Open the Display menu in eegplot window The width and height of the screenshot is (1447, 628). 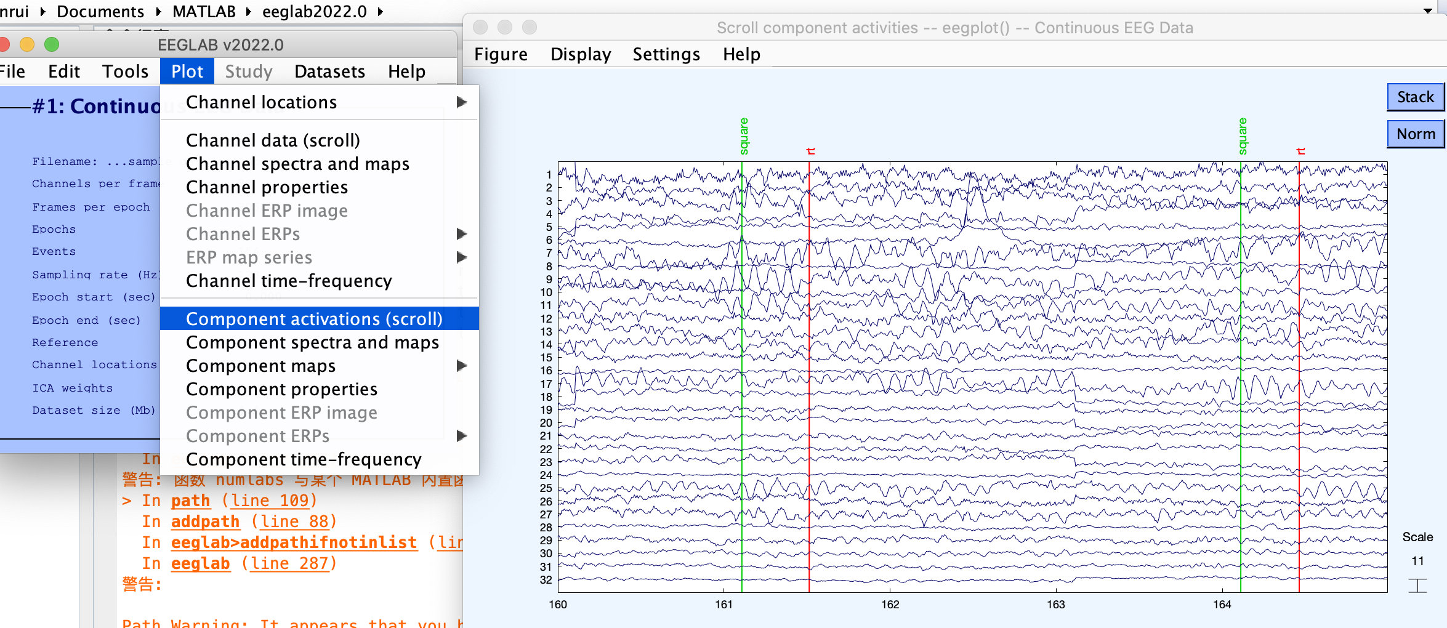(x=581, y=54)
